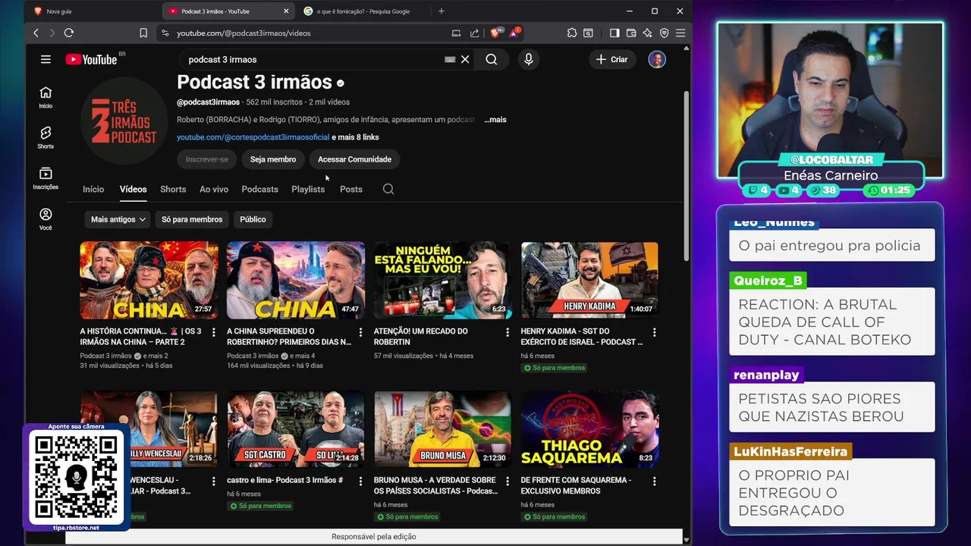Go to YouTube home via logo

(x=91, y=59)
